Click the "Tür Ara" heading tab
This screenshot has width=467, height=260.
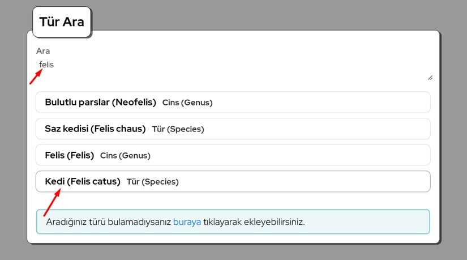tap(62, 22)
